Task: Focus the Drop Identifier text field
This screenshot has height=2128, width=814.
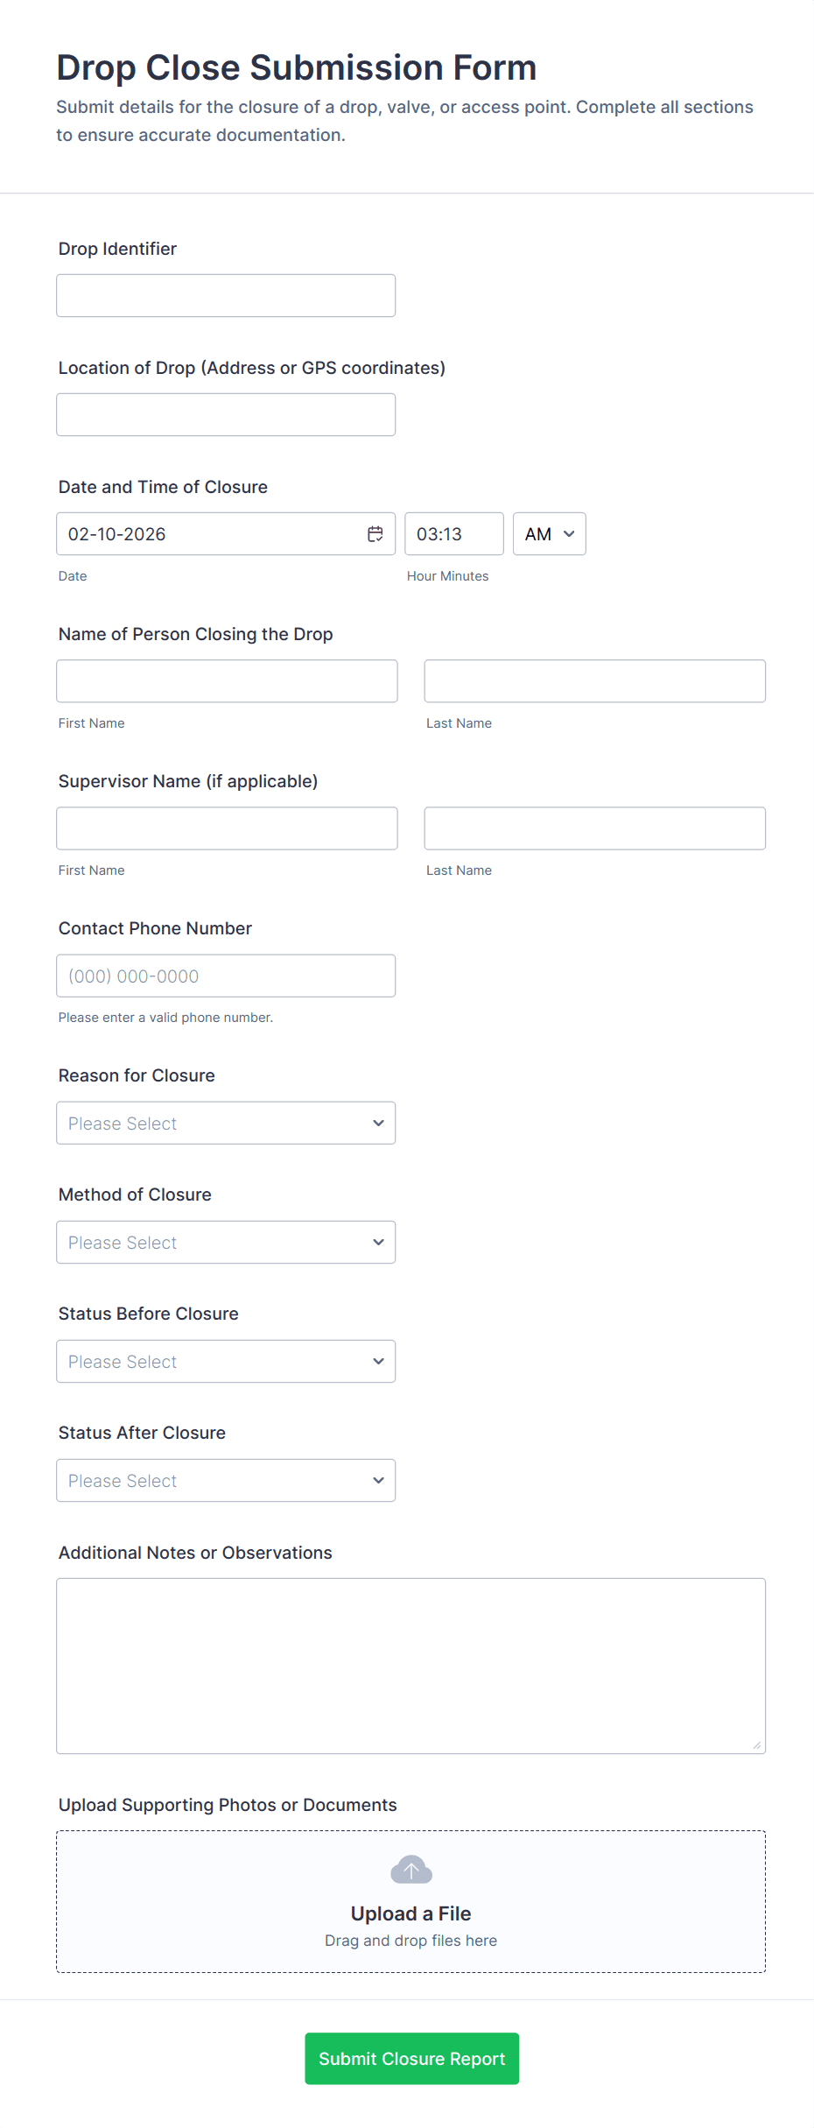Action: (x=226, y=296)
